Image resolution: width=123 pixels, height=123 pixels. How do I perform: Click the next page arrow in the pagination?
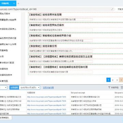(121, 80)
